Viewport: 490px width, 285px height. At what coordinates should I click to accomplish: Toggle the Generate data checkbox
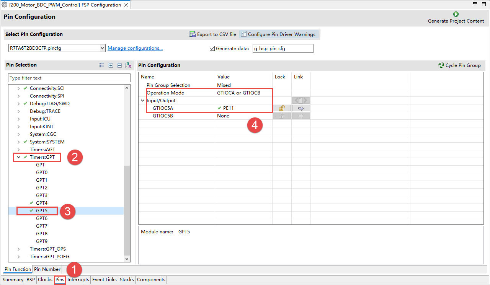click(212, 49)
